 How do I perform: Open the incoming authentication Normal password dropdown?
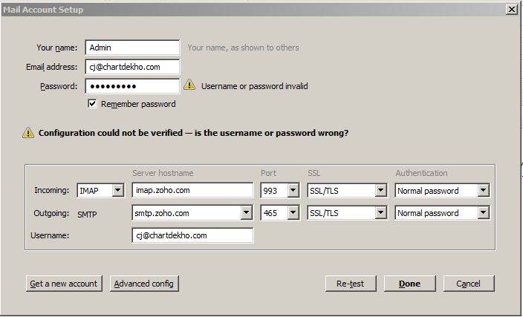click(483, 191)
